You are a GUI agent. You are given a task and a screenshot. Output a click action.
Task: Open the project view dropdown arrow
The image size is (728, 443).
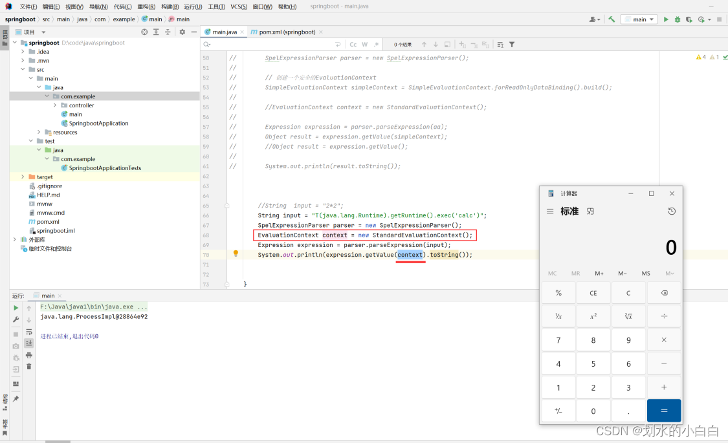43,32
